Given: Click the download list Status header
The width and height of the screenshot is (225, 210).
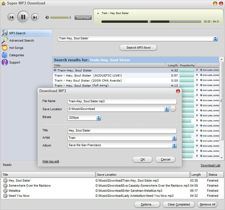Looking at the screenshot, I should tap(215, 175).
